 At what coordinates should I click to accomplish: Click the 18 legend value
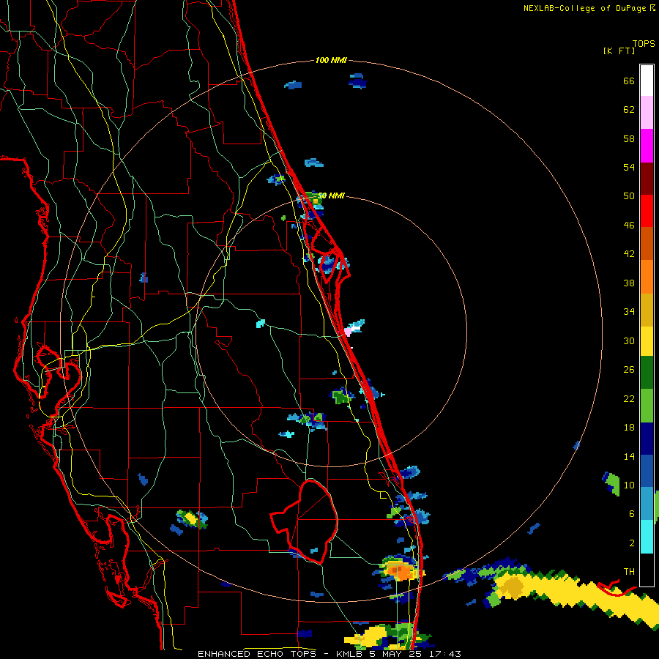coord(629,428)
